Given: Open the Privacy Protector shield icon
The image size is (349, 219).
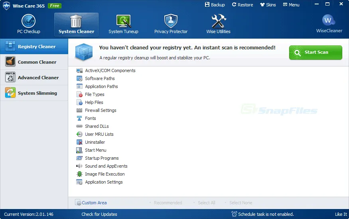Looking at the screenshot, I should click(x=171, y=21).
